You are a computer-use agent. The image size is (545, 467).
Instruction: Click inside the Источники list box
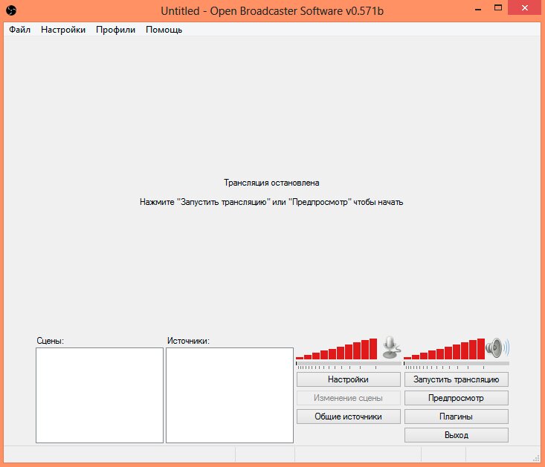pyautogui.click(x=230, y=395)
